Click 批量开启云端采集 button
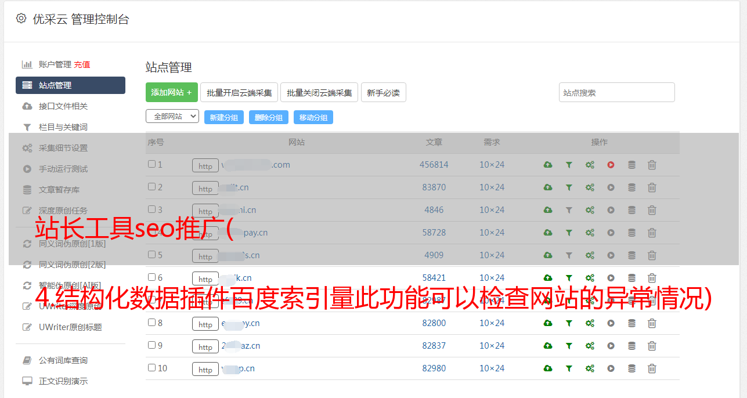 [x=239, y=92]
